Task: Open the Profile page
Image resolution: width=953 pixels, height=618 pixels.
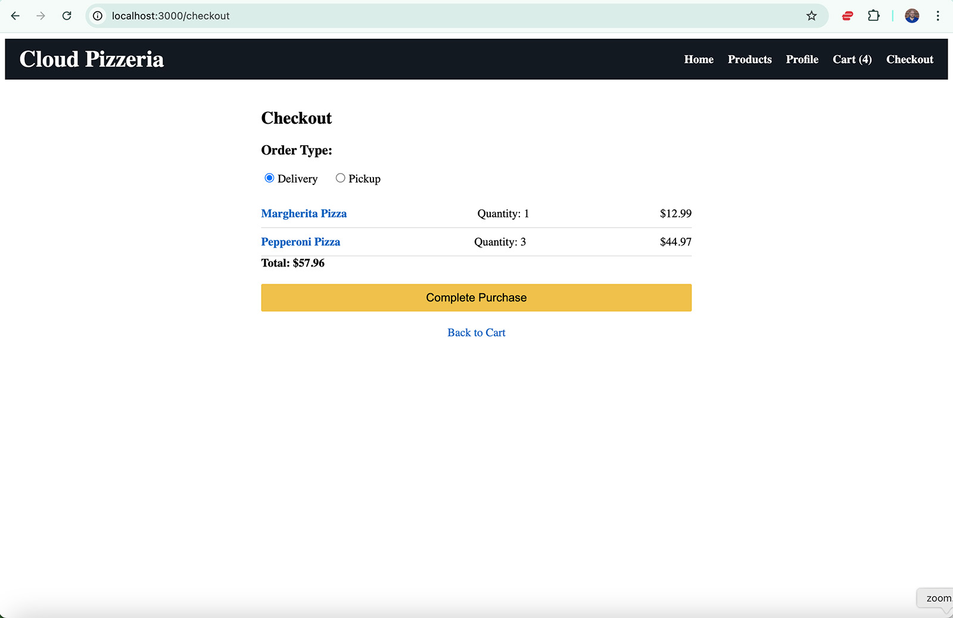Action: [802, 59]
